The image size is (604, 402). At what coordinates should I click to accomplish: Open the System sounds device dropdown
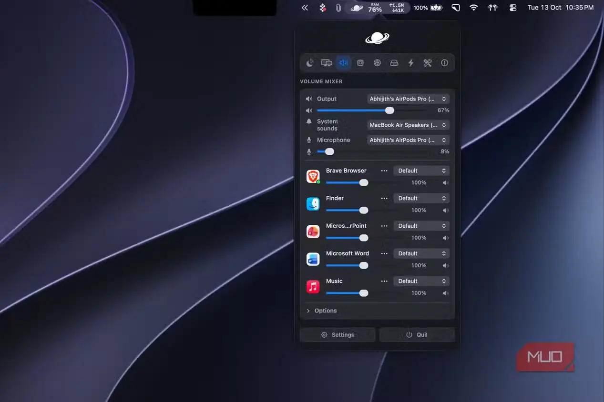(x=408, y=125)
